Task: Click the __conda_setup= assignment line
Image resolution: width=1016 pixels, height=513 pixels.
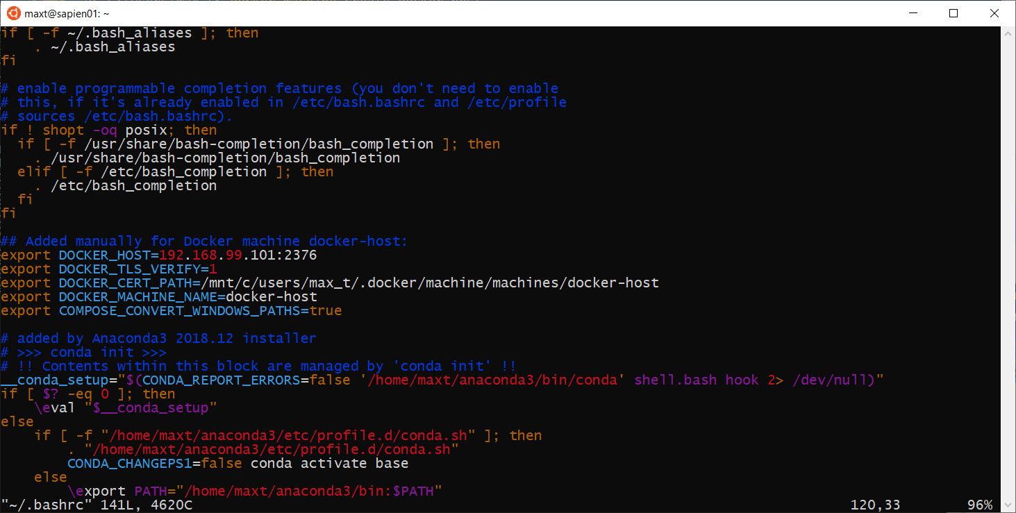Action: (442, 380)
